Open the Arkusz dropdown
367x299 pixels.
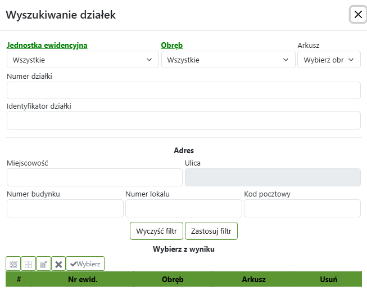click(x=329, y=60)
